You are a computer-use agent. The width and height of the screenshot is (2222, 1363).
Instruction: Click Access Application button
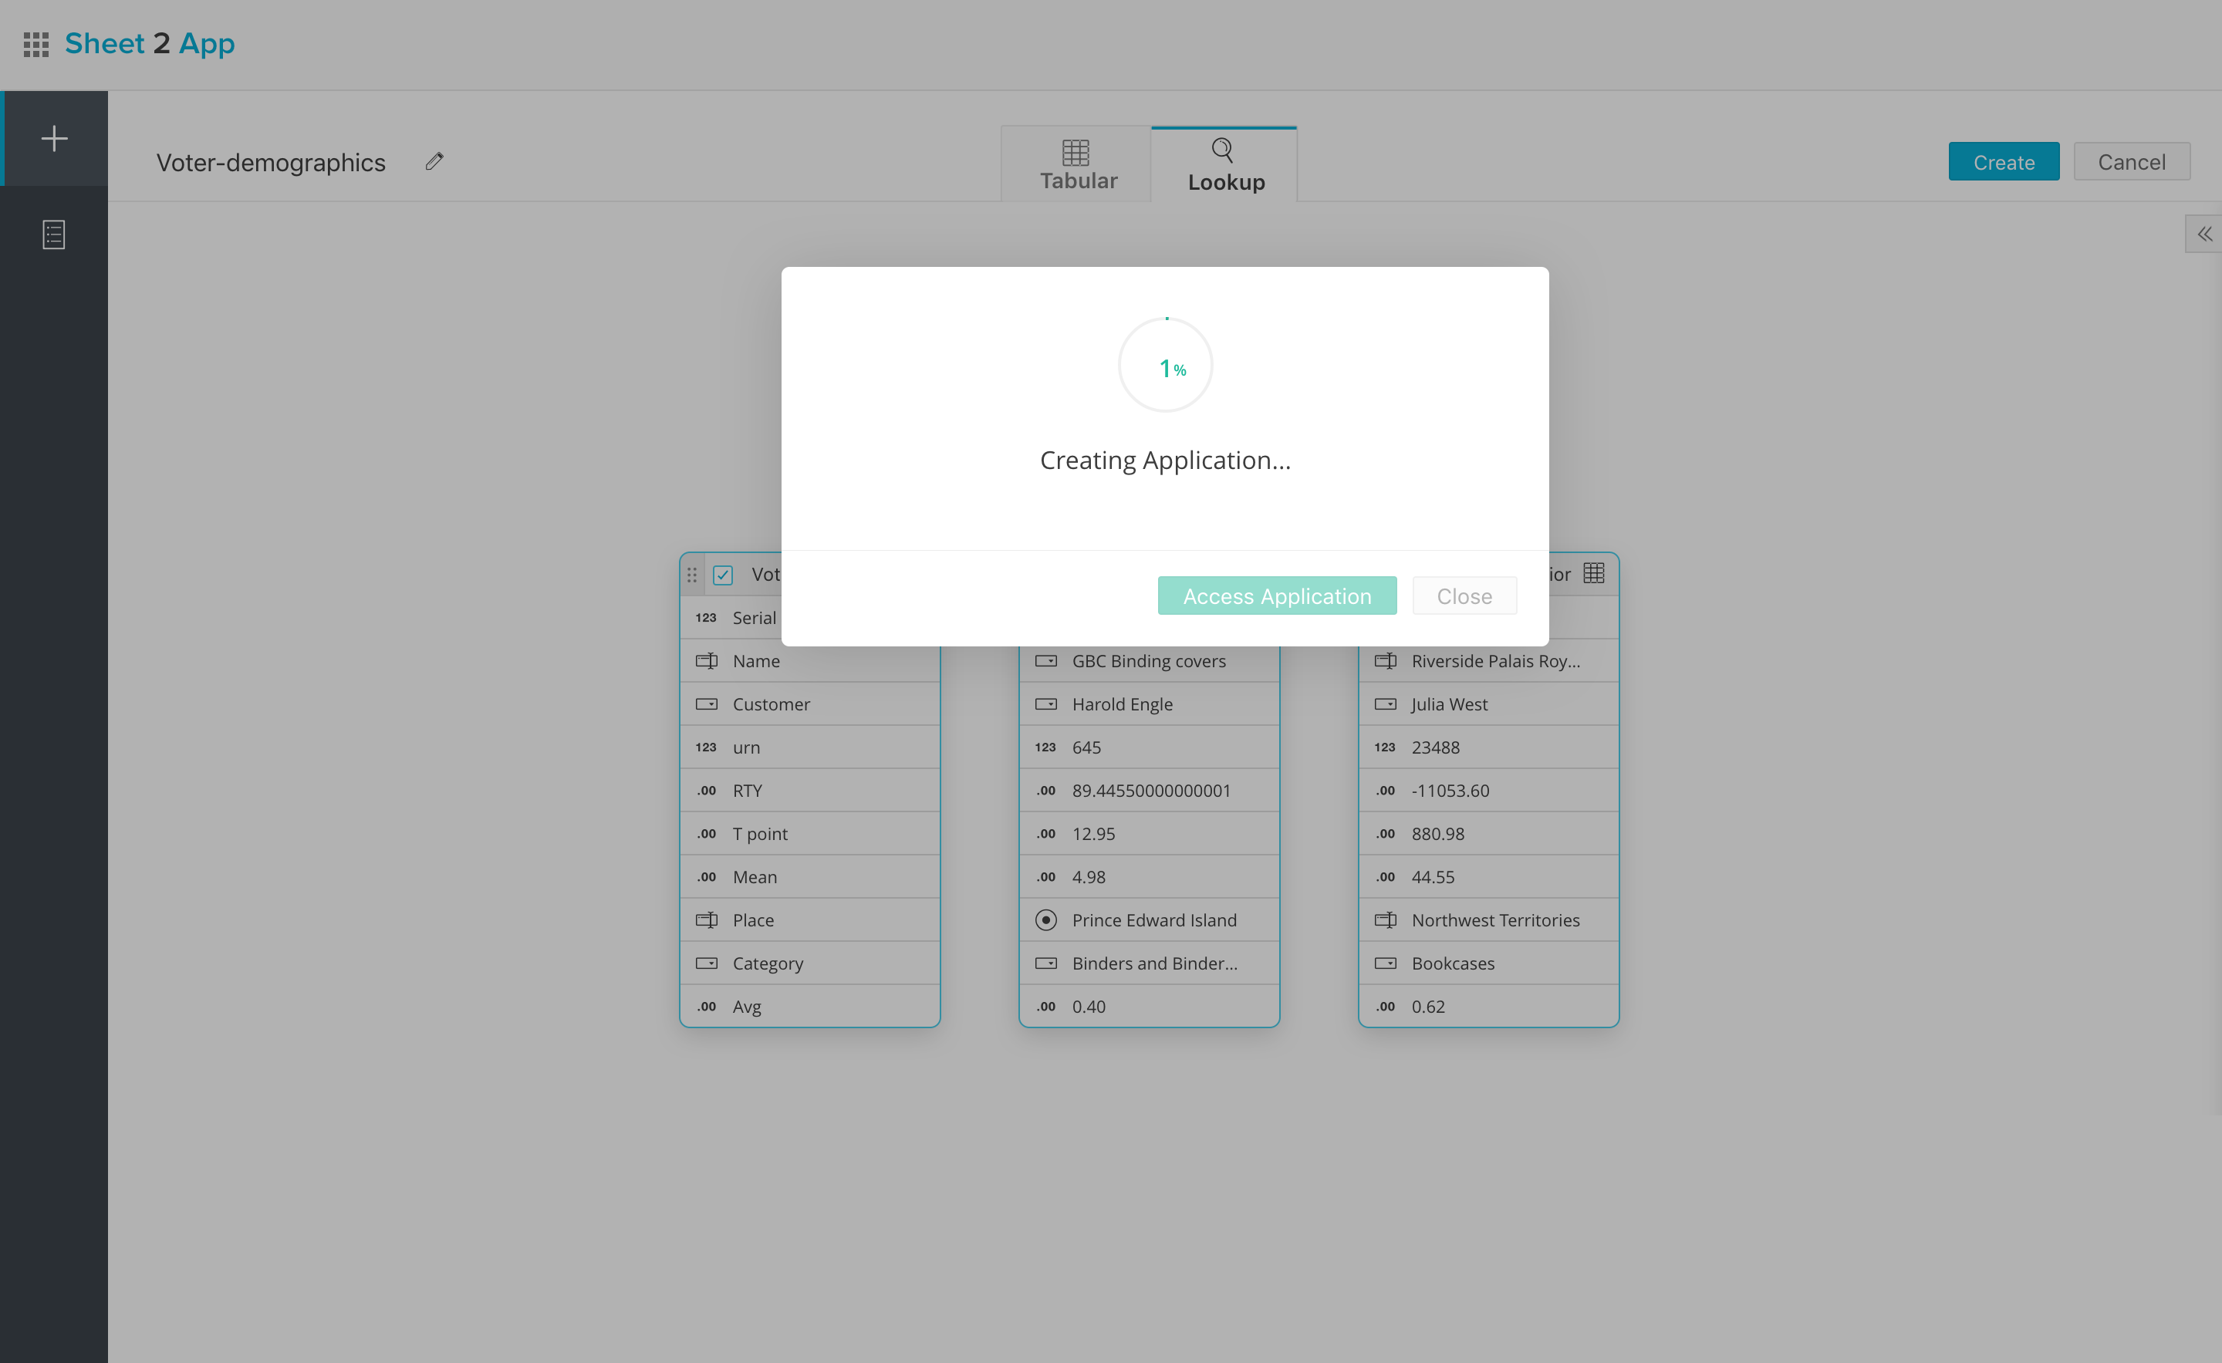point(1277,595)
